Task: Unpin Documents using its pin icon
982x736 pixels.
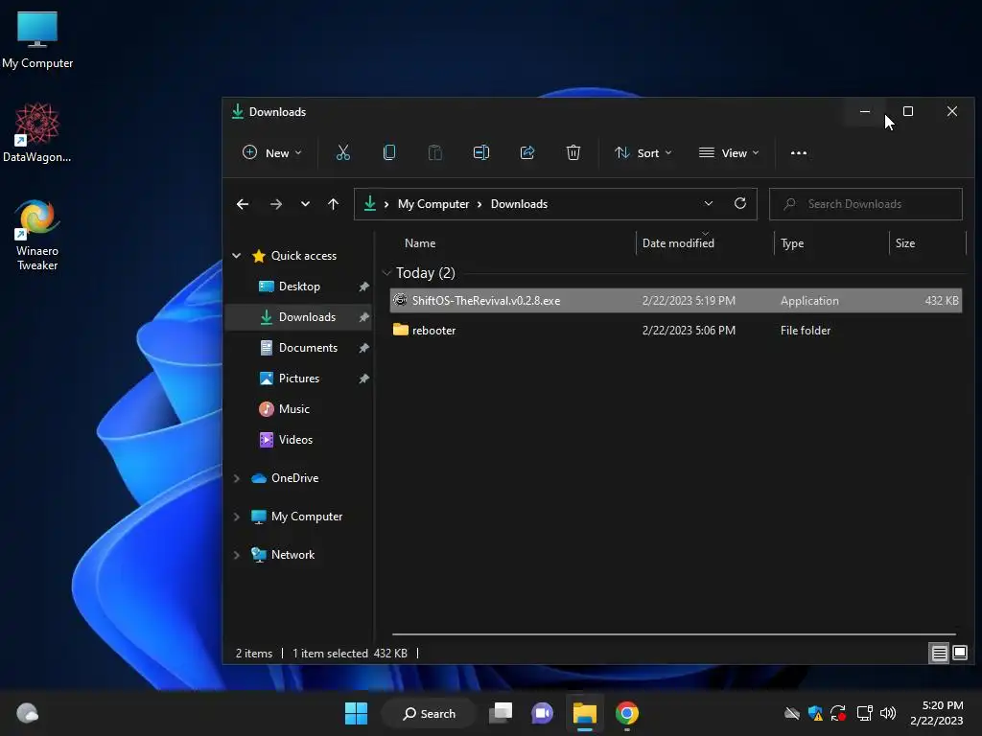Action: [x=363, y=348]
